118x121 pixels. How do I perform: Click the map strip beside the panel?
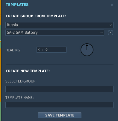[x=1, y=60]
